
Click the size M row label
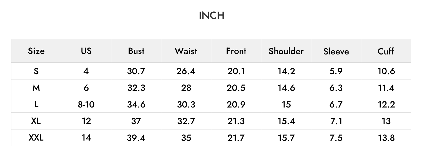[x=36, y=88]
